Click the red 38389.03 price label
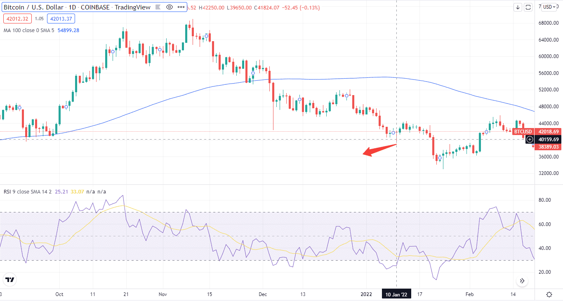 [548, 147]
